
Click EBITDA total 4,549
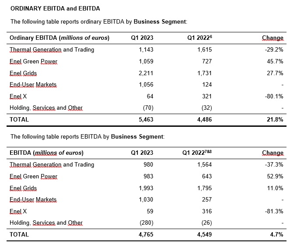tap(205, 235)
